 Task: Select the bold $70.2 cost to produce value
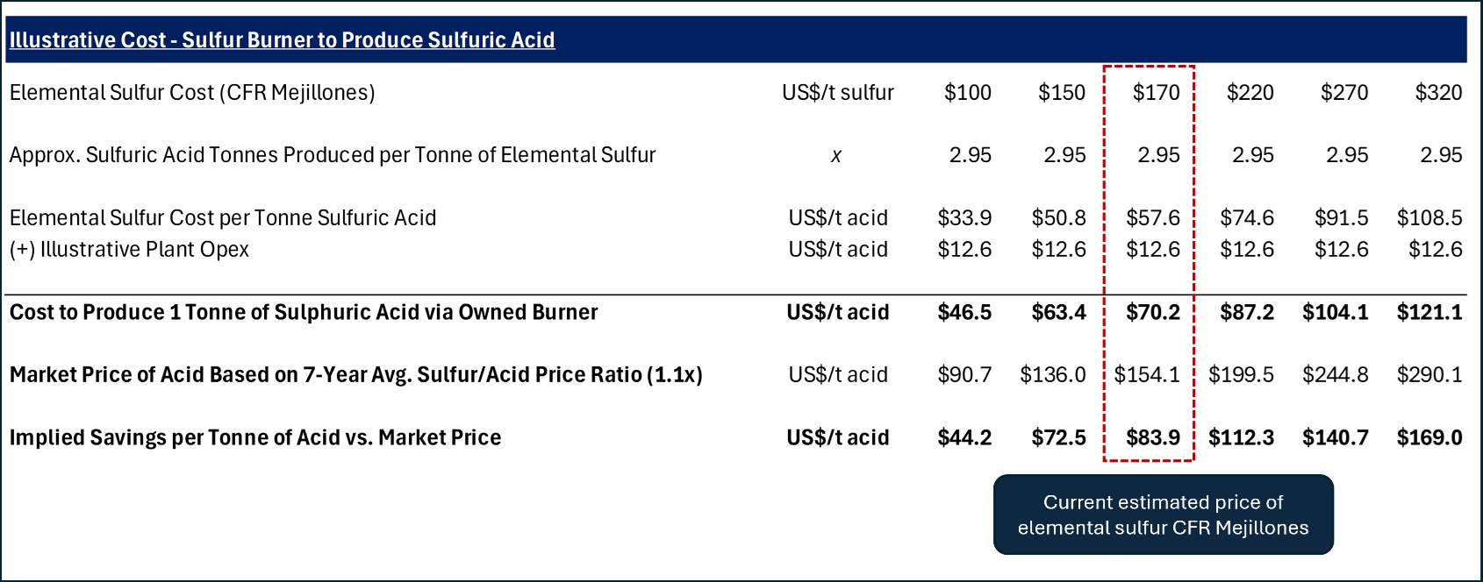(1153, 312)
